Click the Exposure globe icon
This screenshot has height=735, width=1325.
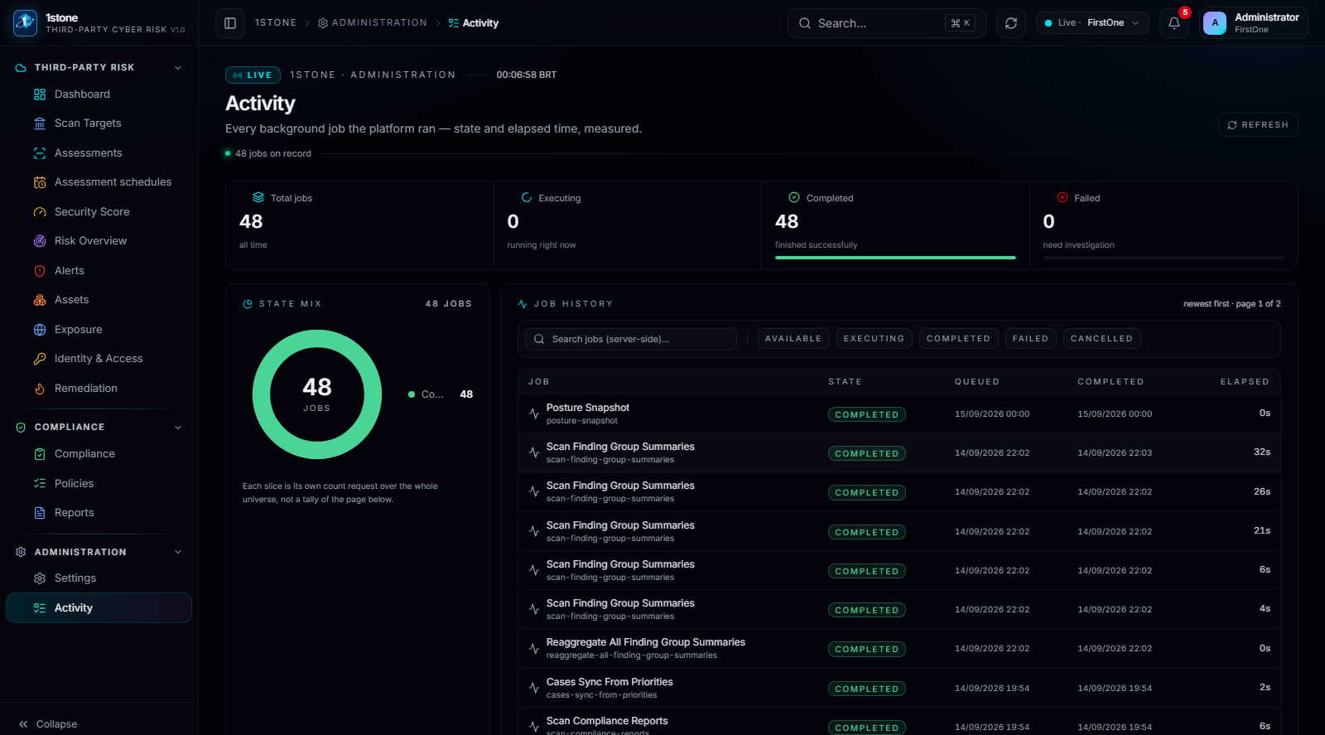(x=40, y=330)
